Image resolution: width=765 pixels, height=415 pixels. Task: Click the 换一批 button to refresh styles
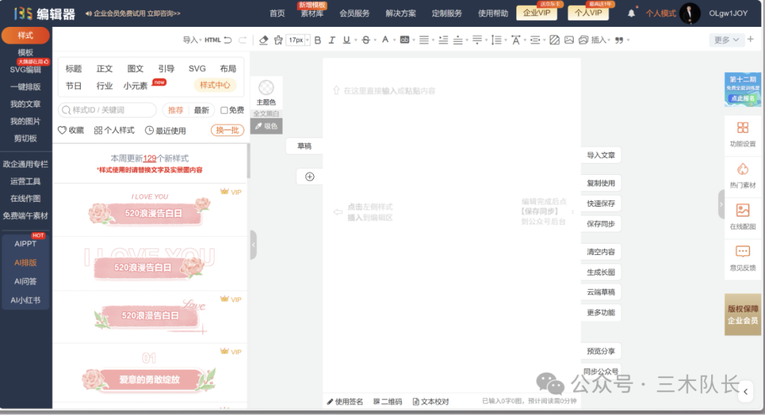227,130
